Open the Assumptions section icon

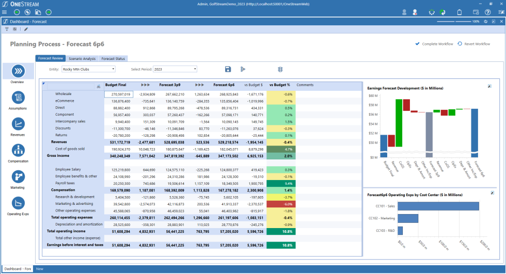coord(18,97)
